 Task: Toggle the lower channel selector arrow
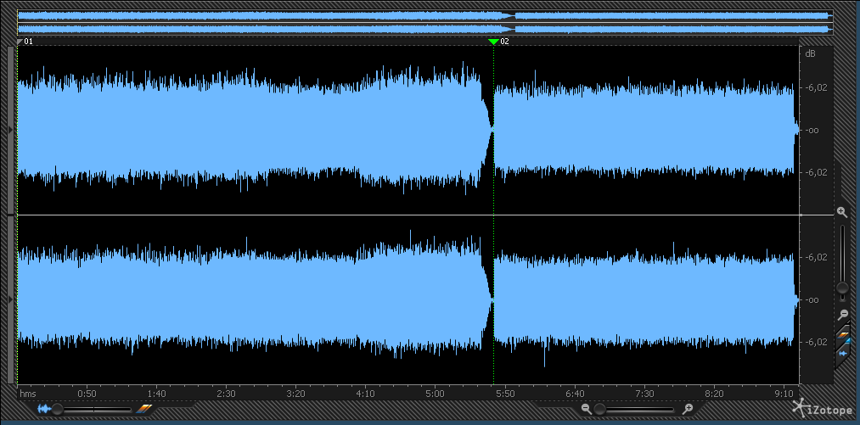pos(10,299)
